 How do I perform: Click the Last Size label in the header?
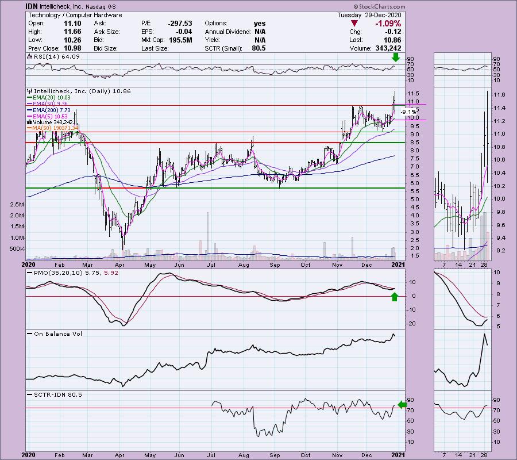(155, 48)
